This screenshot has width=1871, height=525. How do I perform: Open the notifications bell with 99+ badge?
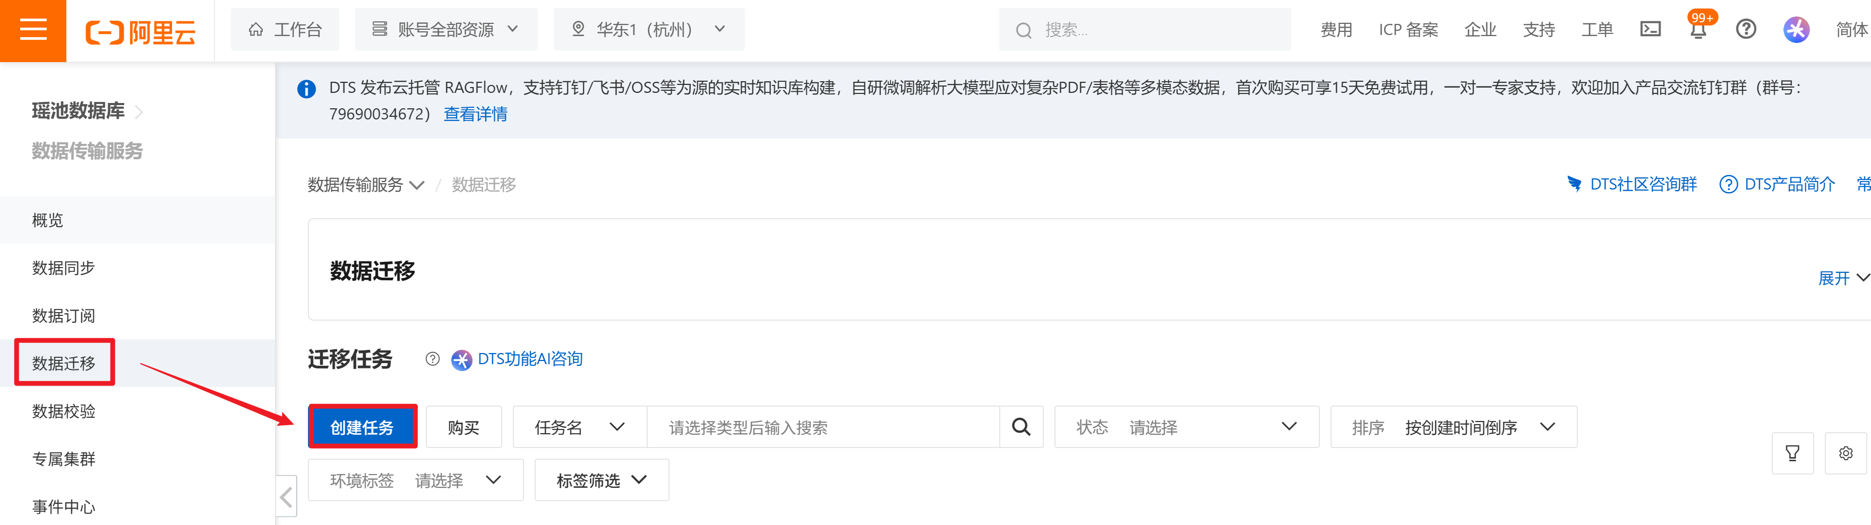[x=1698, y=28]
